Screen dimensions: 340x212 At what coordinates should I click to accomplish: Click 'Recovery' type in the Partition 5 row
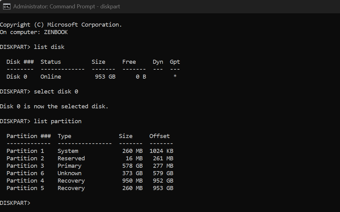pyautogui.click(x=71, y=188)
